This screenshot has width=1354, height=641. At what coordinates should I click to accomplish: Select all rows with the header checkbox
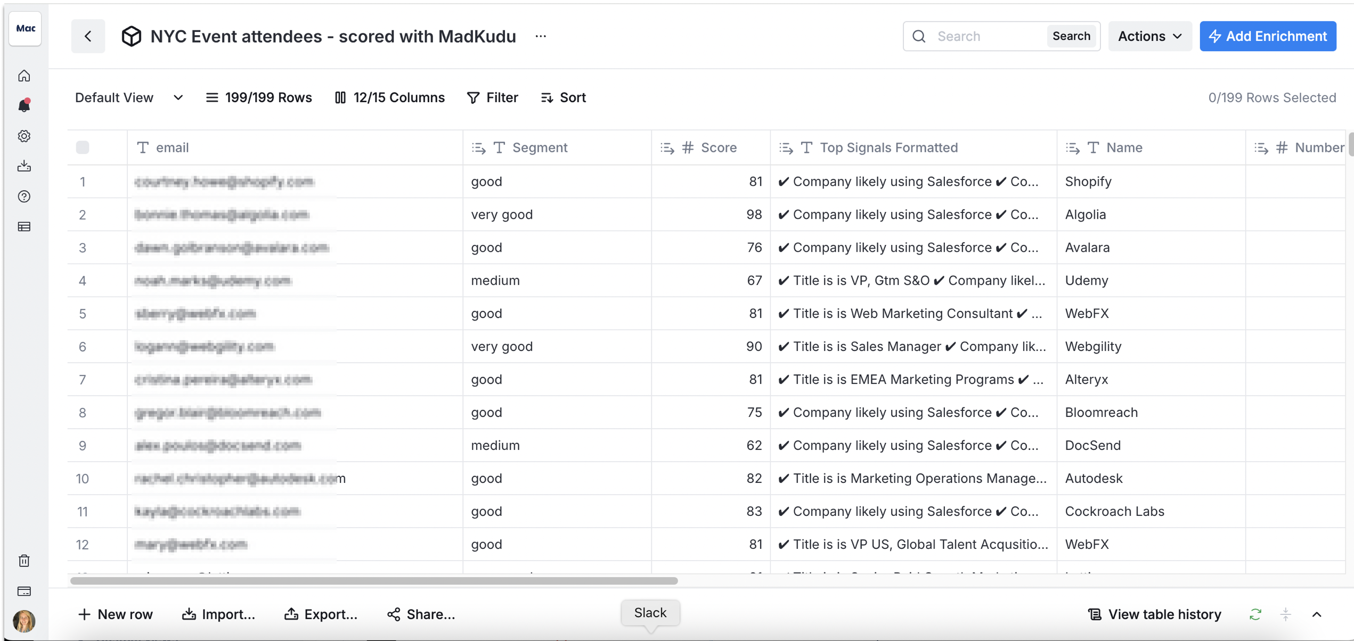pyautogui.click(x=83, y=147)
